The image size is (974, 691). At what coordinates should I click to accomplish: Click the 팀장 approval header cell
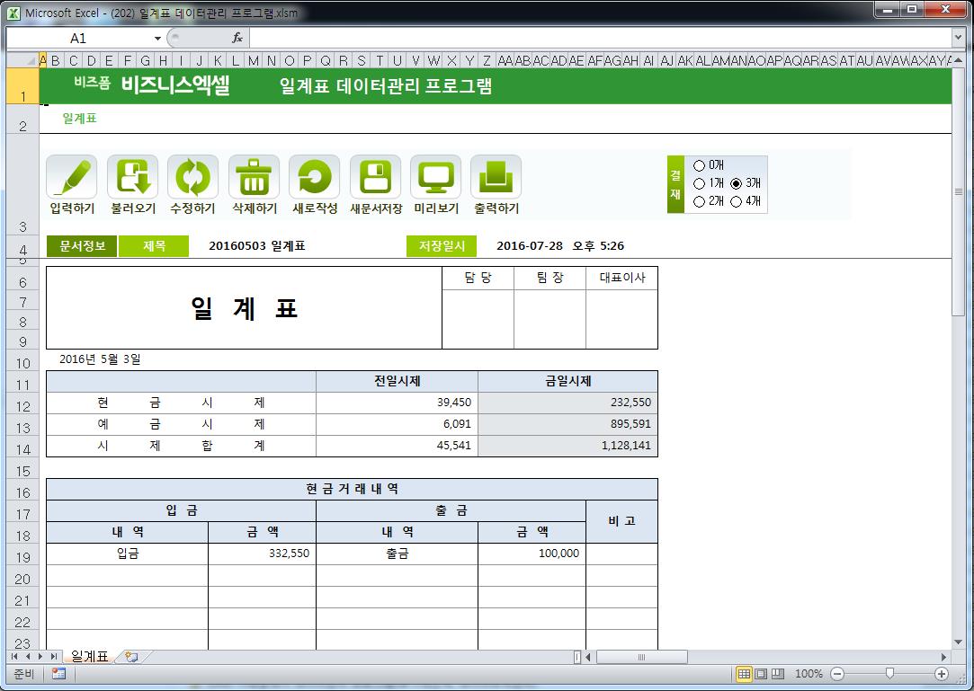[550, 278]
